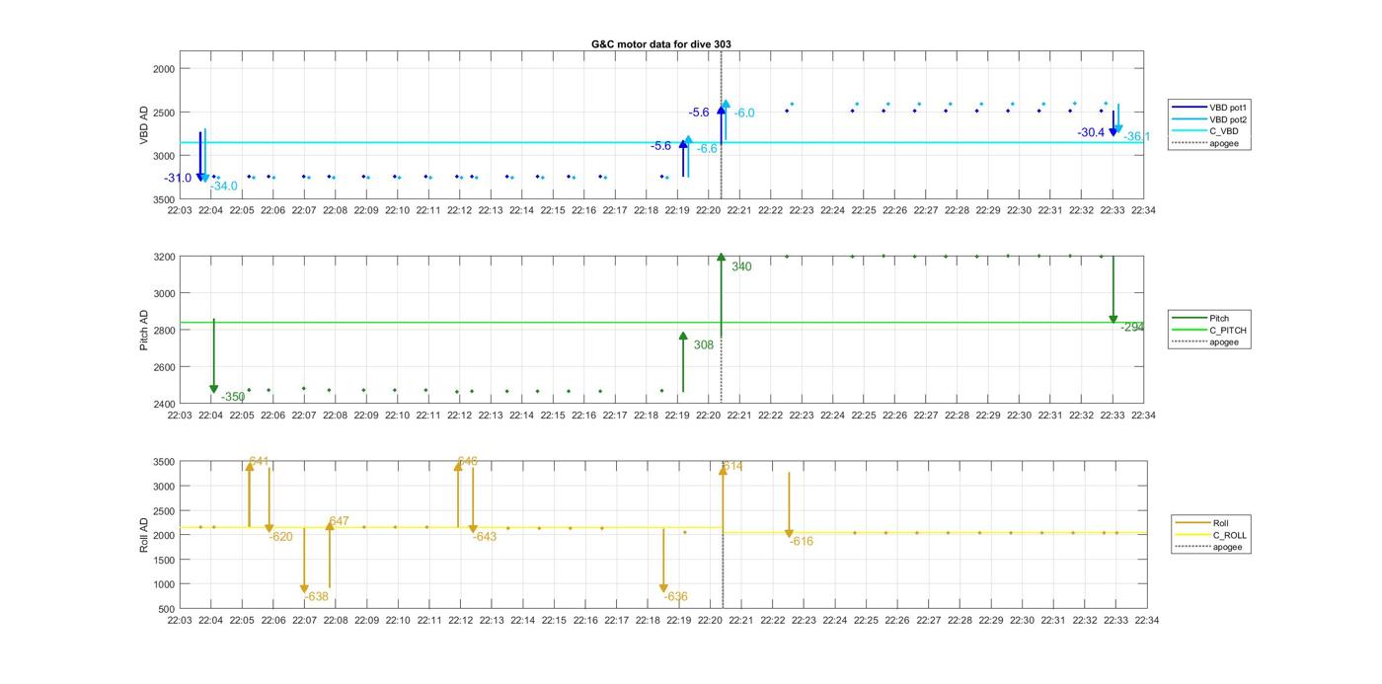
Task: Click the "3200" tick on the Pitch axis
Action: (x=163, y=257)
